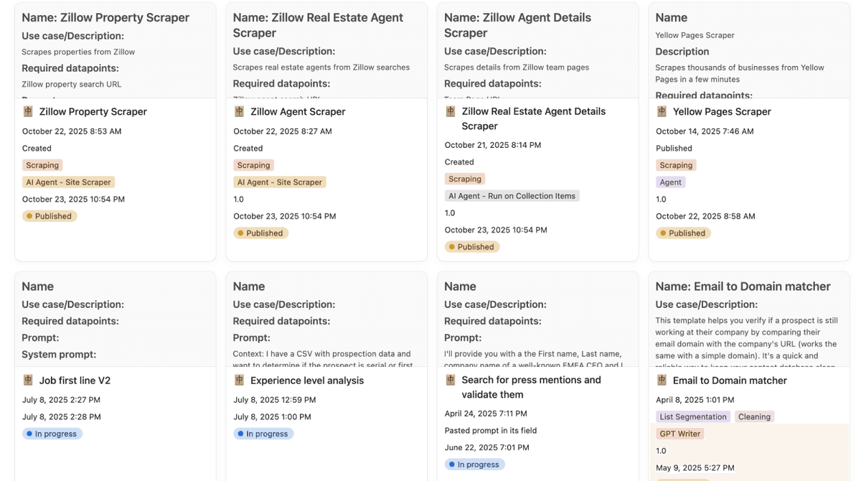Click the Job first line V2 icon
This screenshot has width=861, height=481.
28,380
